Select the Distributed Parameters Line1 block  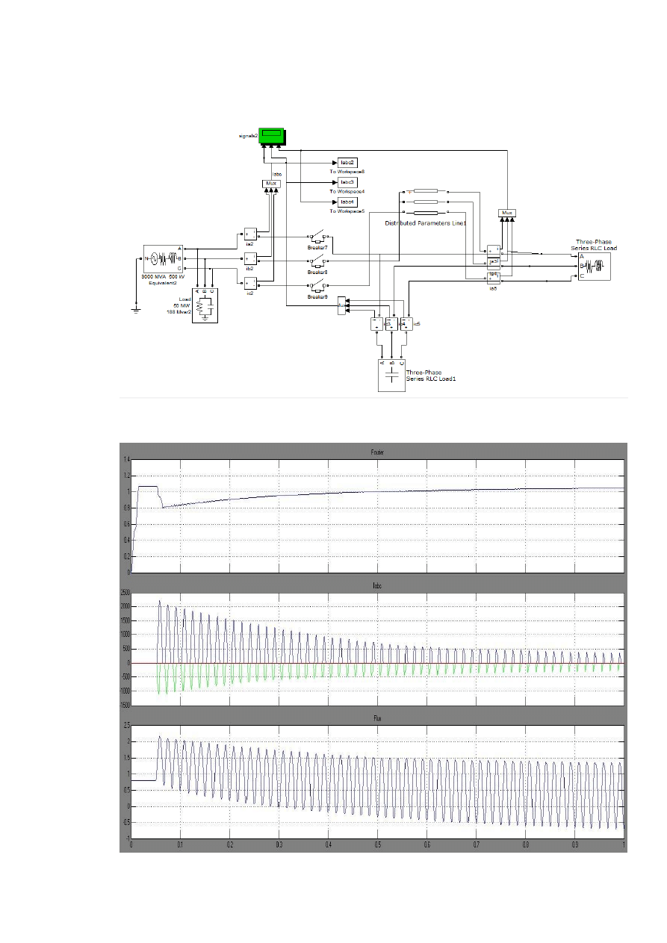425,202
